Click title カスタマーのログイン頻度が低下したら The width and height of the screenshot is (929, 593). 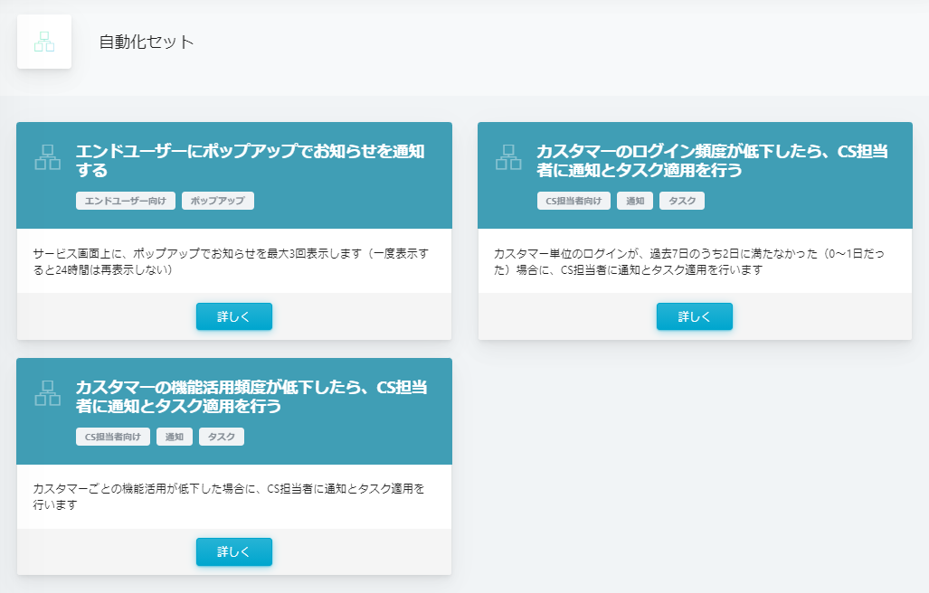712,160
